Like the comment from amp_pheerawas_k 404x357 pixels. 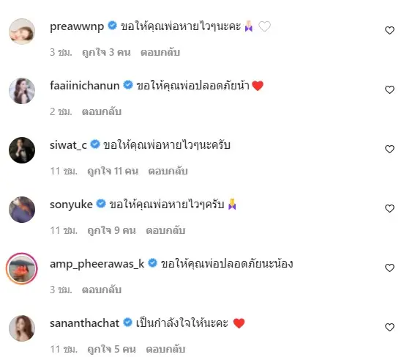pos(389,268)
